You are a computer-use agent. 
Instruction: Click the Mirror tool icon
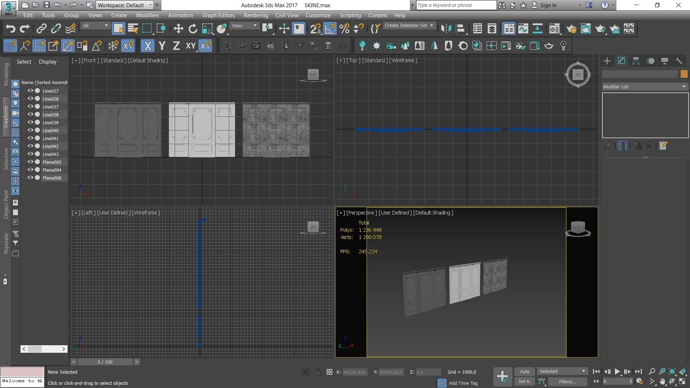(446, 29)
